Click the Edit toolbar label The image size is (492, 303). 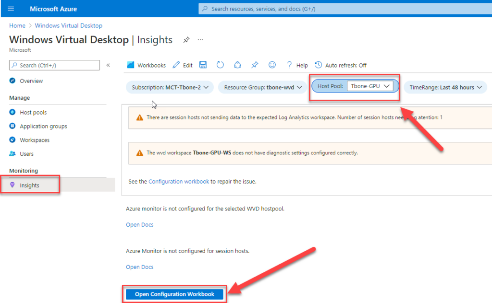click(x=188, y=65)
